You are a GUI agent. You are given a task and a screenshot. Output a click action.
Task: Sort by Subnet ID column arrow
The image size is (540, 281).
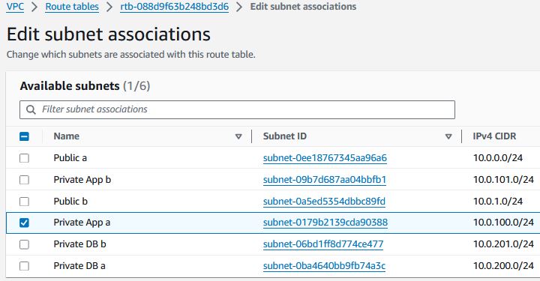coord(448,136)
